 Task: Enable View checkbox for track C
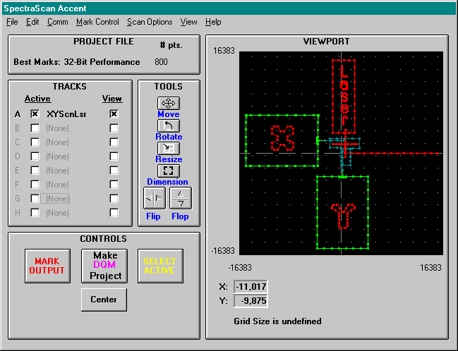click(x=114, y=142)
